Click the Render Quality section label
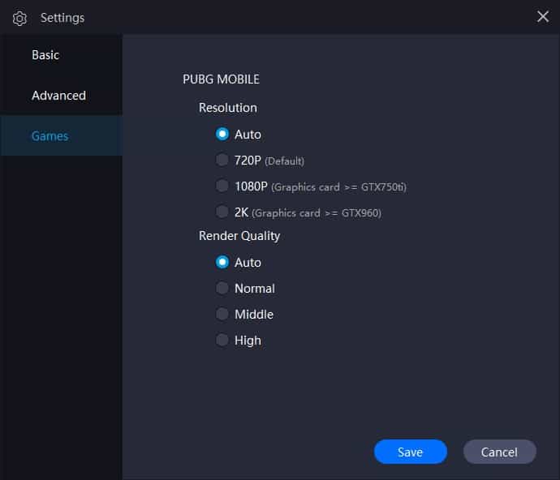This screenshot has width=560, height=480. [x=239, y=236]
